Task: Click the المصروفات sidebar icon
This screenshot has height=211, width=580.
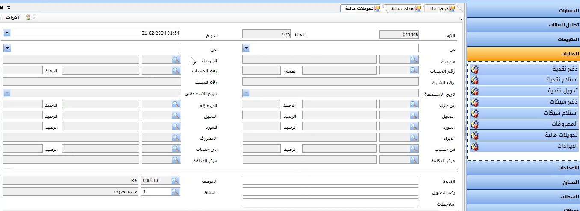Action: [x=474, y=124]
